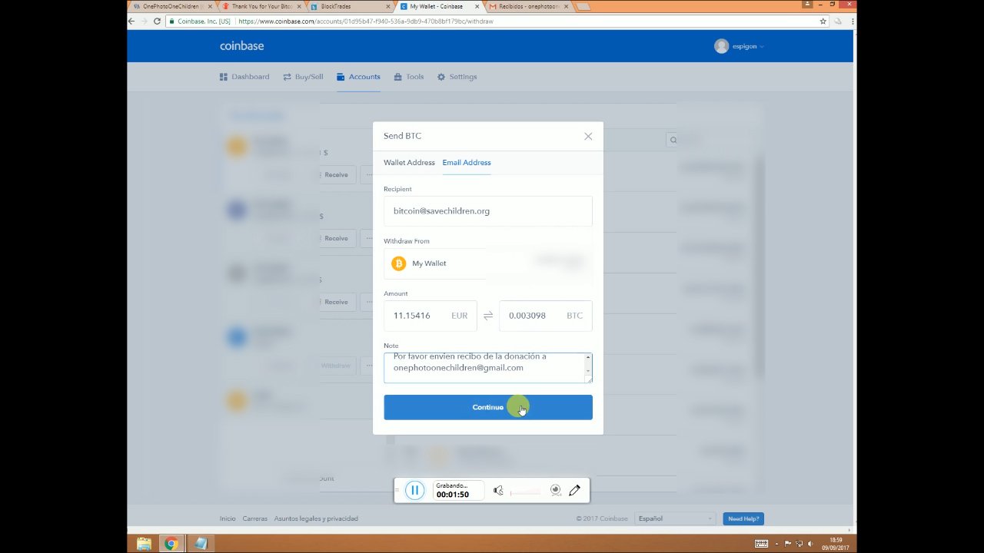Image resolution: width=984 pixels, height=553 pixels.
Task: Click the Settings gear icon
Action: click(441, 77)
